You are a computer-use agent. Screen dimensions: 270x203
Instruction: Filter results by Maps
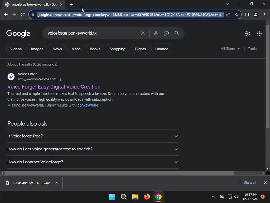pyautogui.click(x=76, y=49)
